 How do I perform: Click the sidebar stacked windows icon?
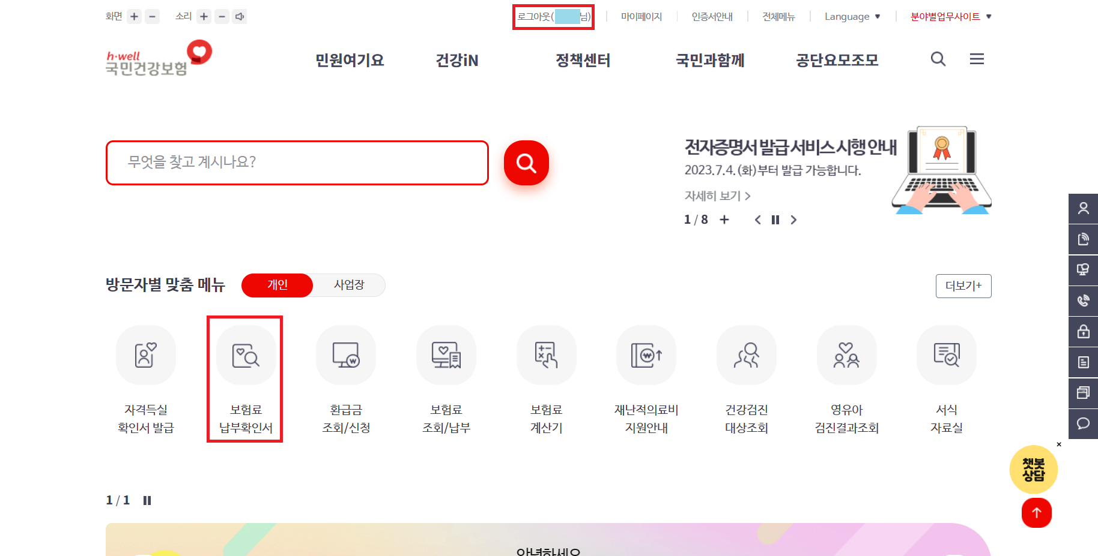1083,393
